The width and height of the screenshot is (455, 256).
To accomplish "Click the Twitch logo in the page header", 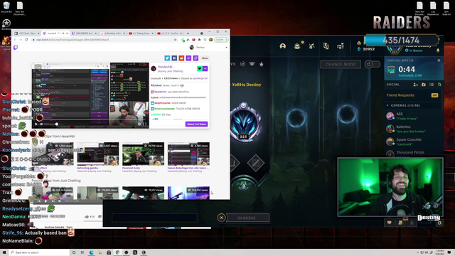I will (16, 48).
